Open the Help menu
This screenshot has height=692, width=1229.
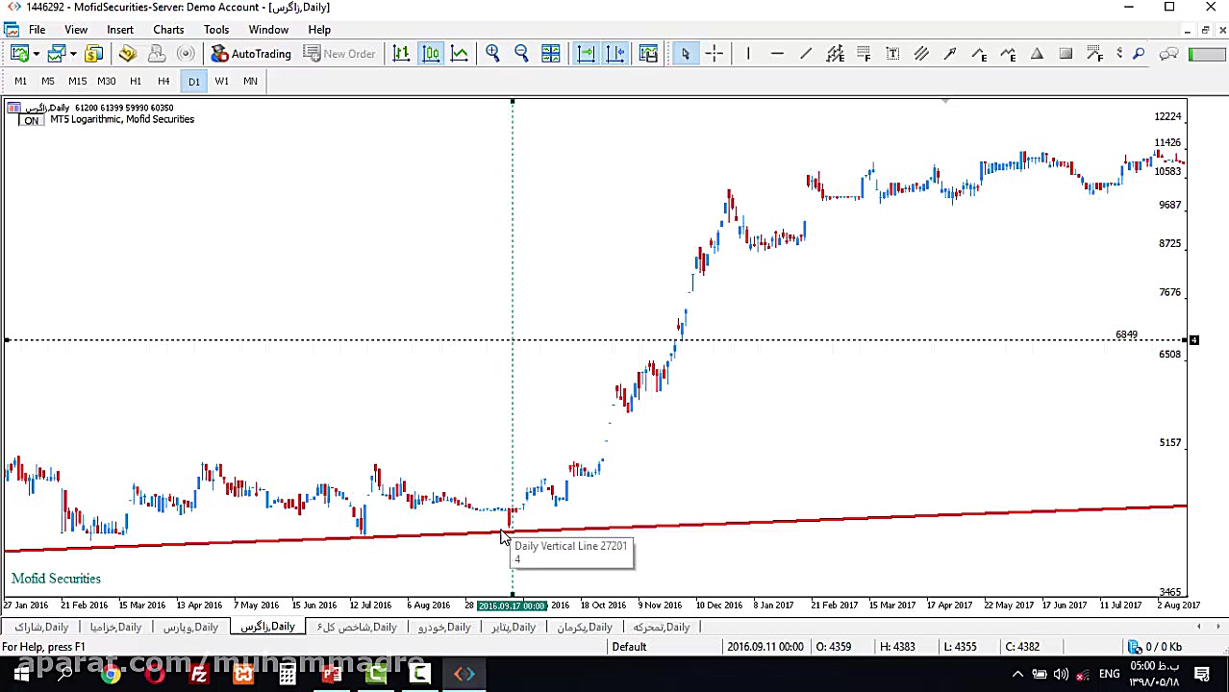point(319,30)
